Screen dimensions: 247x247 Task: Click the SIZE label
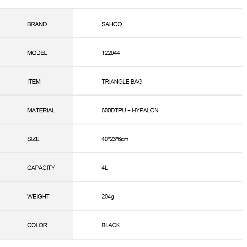pos(33,139)
